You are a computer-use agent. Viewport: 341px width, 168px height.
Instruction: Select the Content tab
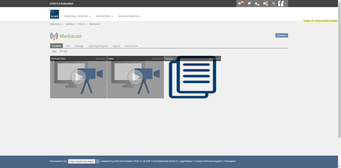click(56, 46)
